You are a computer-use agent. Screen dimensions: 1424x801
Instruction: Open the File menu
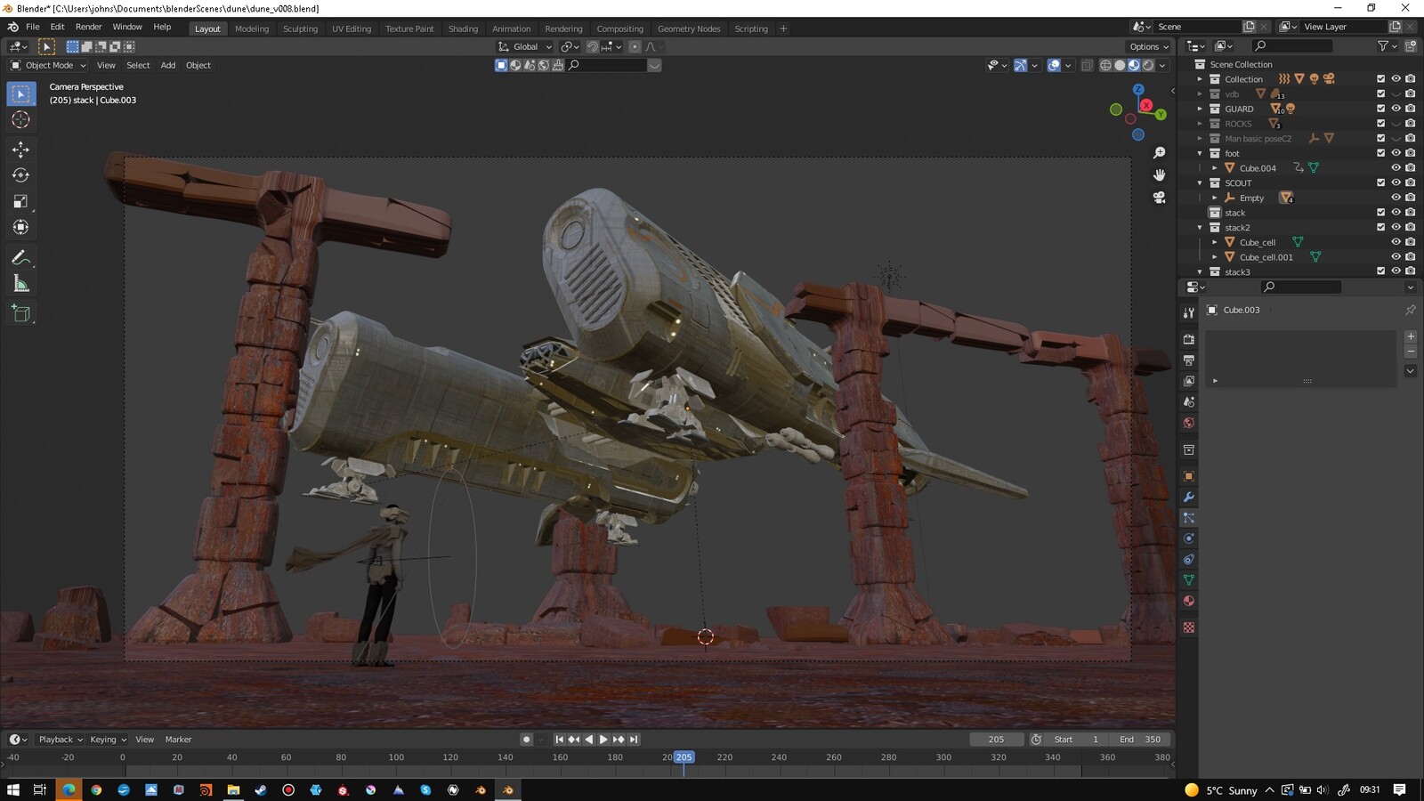(33, 28)
